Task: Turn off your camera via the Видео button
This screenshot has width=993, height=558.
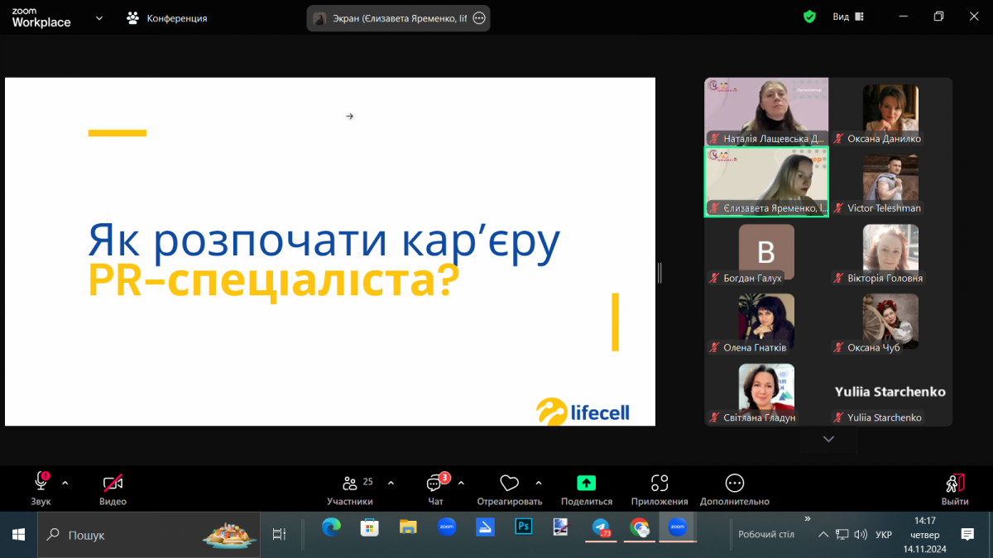Action: coord(111,483)
